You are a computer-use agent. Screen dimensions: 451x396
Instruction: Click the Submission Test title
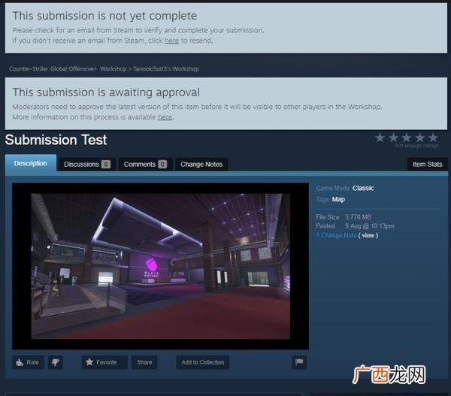click(x=56, y=140)
